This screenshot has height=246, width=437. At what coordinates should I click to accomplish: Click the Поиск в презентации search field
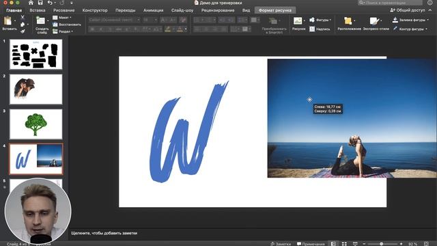coord(390,3)
